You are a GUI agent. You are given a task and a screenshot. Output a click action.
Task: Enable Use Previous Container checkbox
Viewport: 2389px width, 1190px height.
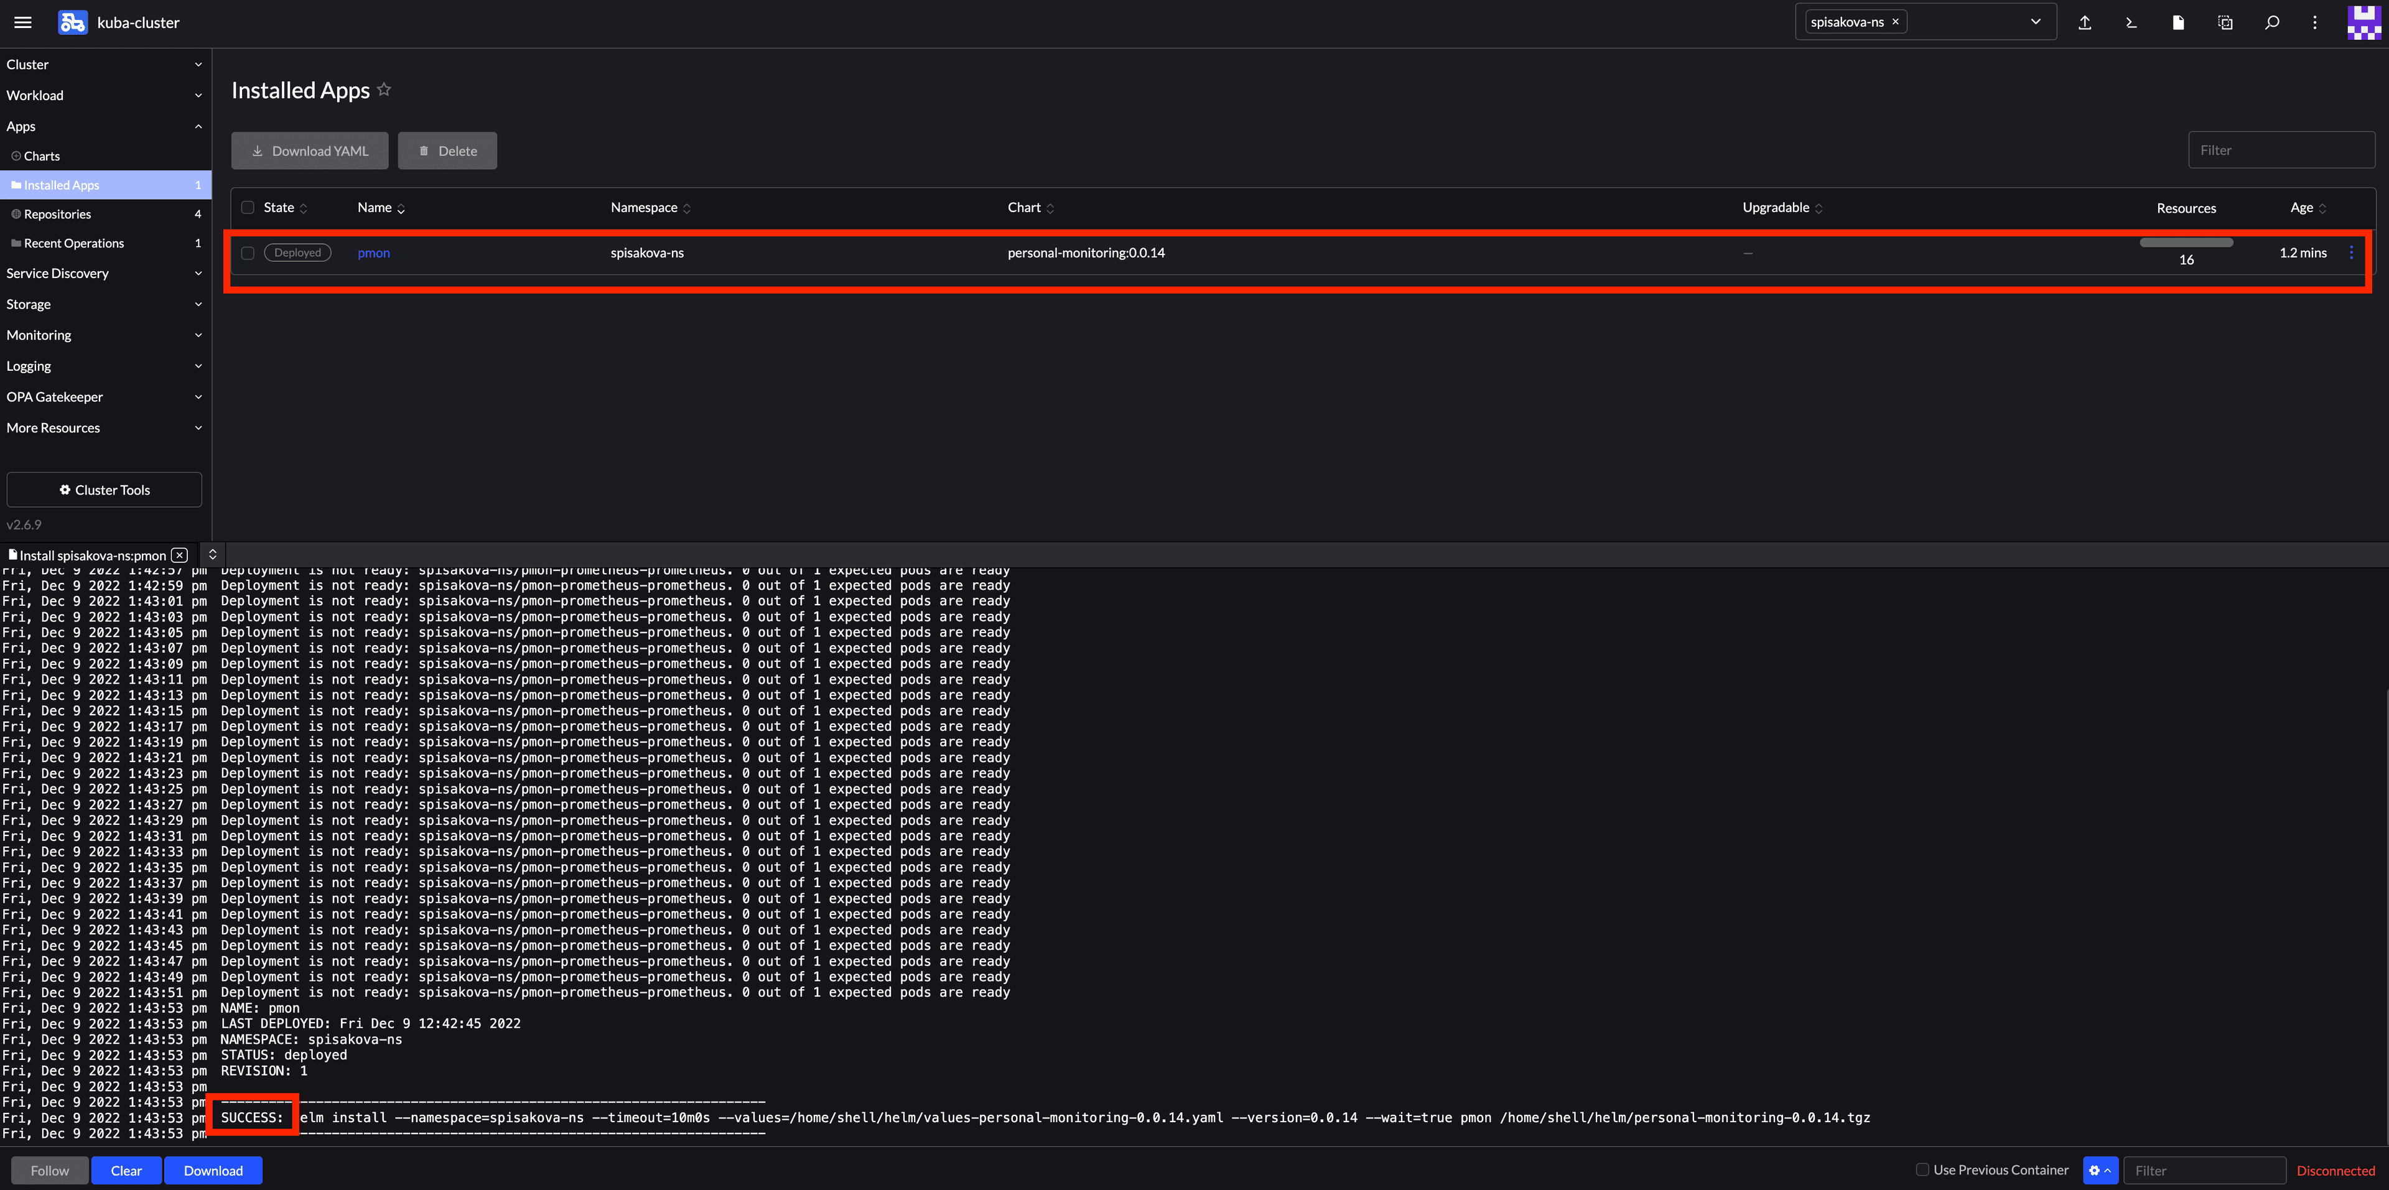point(1922,1169)
